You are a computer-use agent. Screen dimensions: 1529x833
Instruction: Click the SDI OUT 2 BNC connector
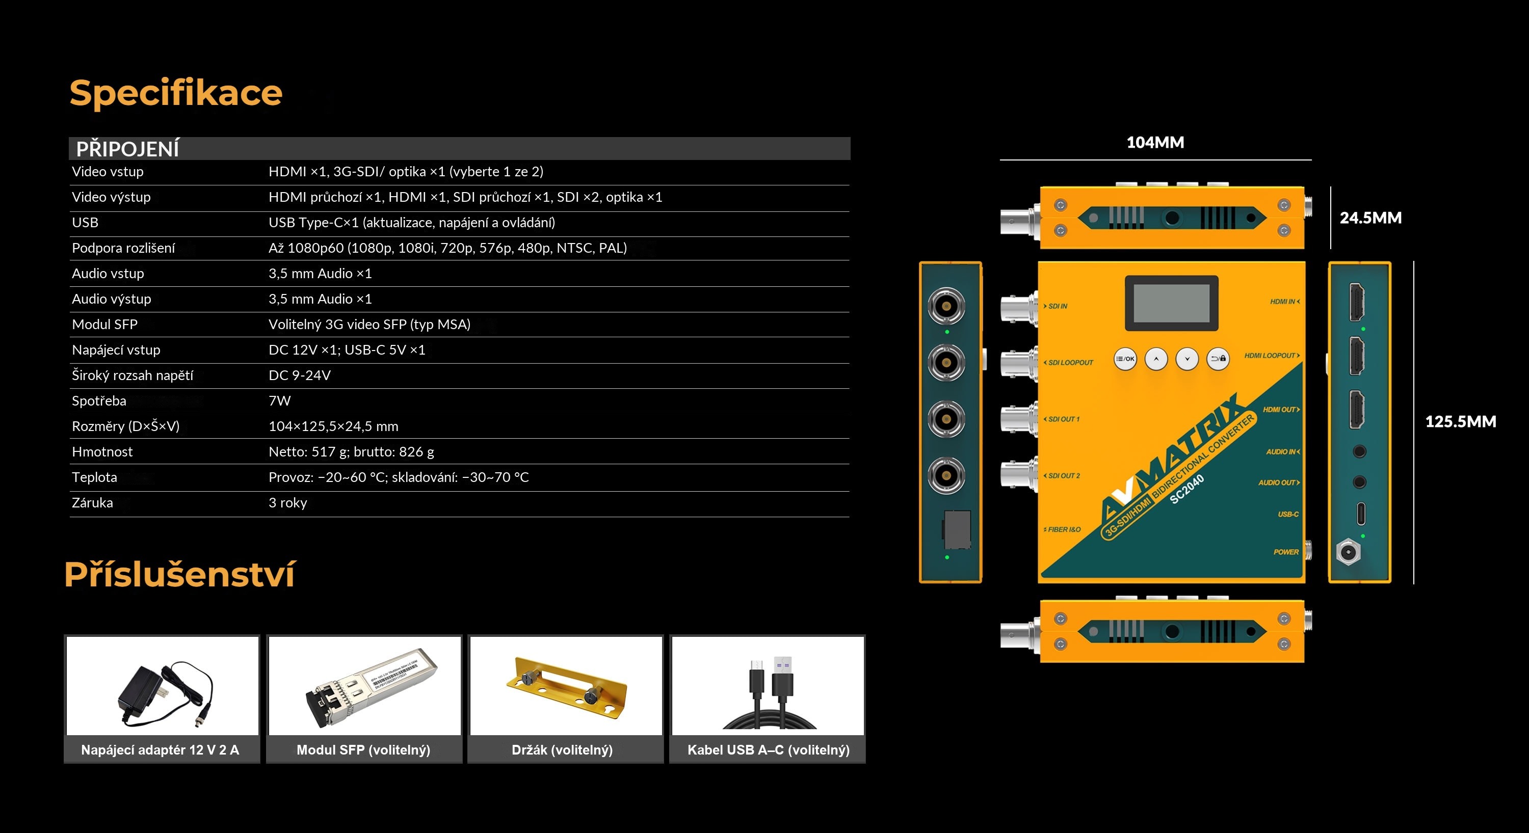click(x=1018, y=475)
